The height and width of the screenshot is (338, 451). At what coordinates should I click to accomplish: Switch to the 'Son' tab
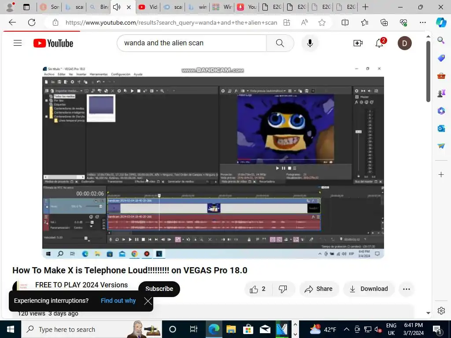(x=49, y=7)
